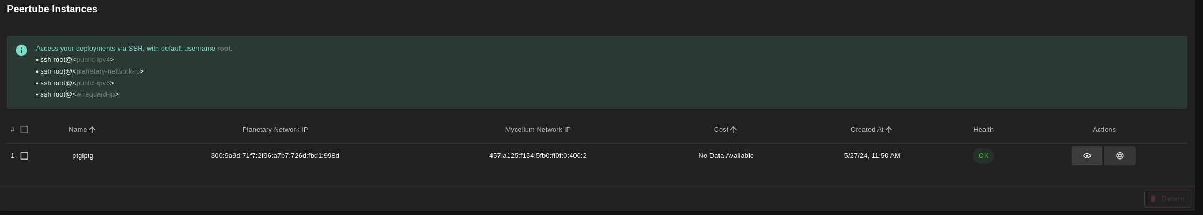Open the globe icon to visit the instance
The image size is (1203, 215).
point(1119,156)
